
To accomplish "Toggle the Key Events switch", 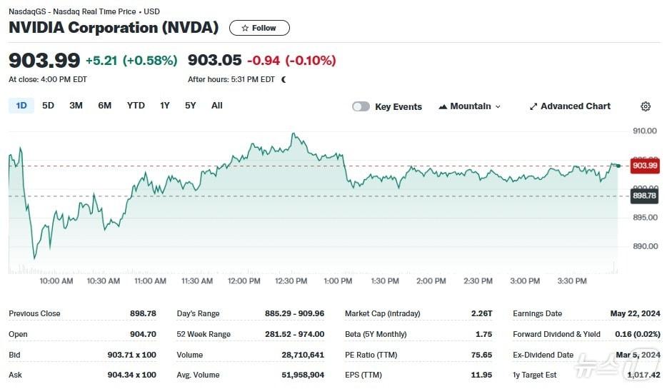I will 361,106.
